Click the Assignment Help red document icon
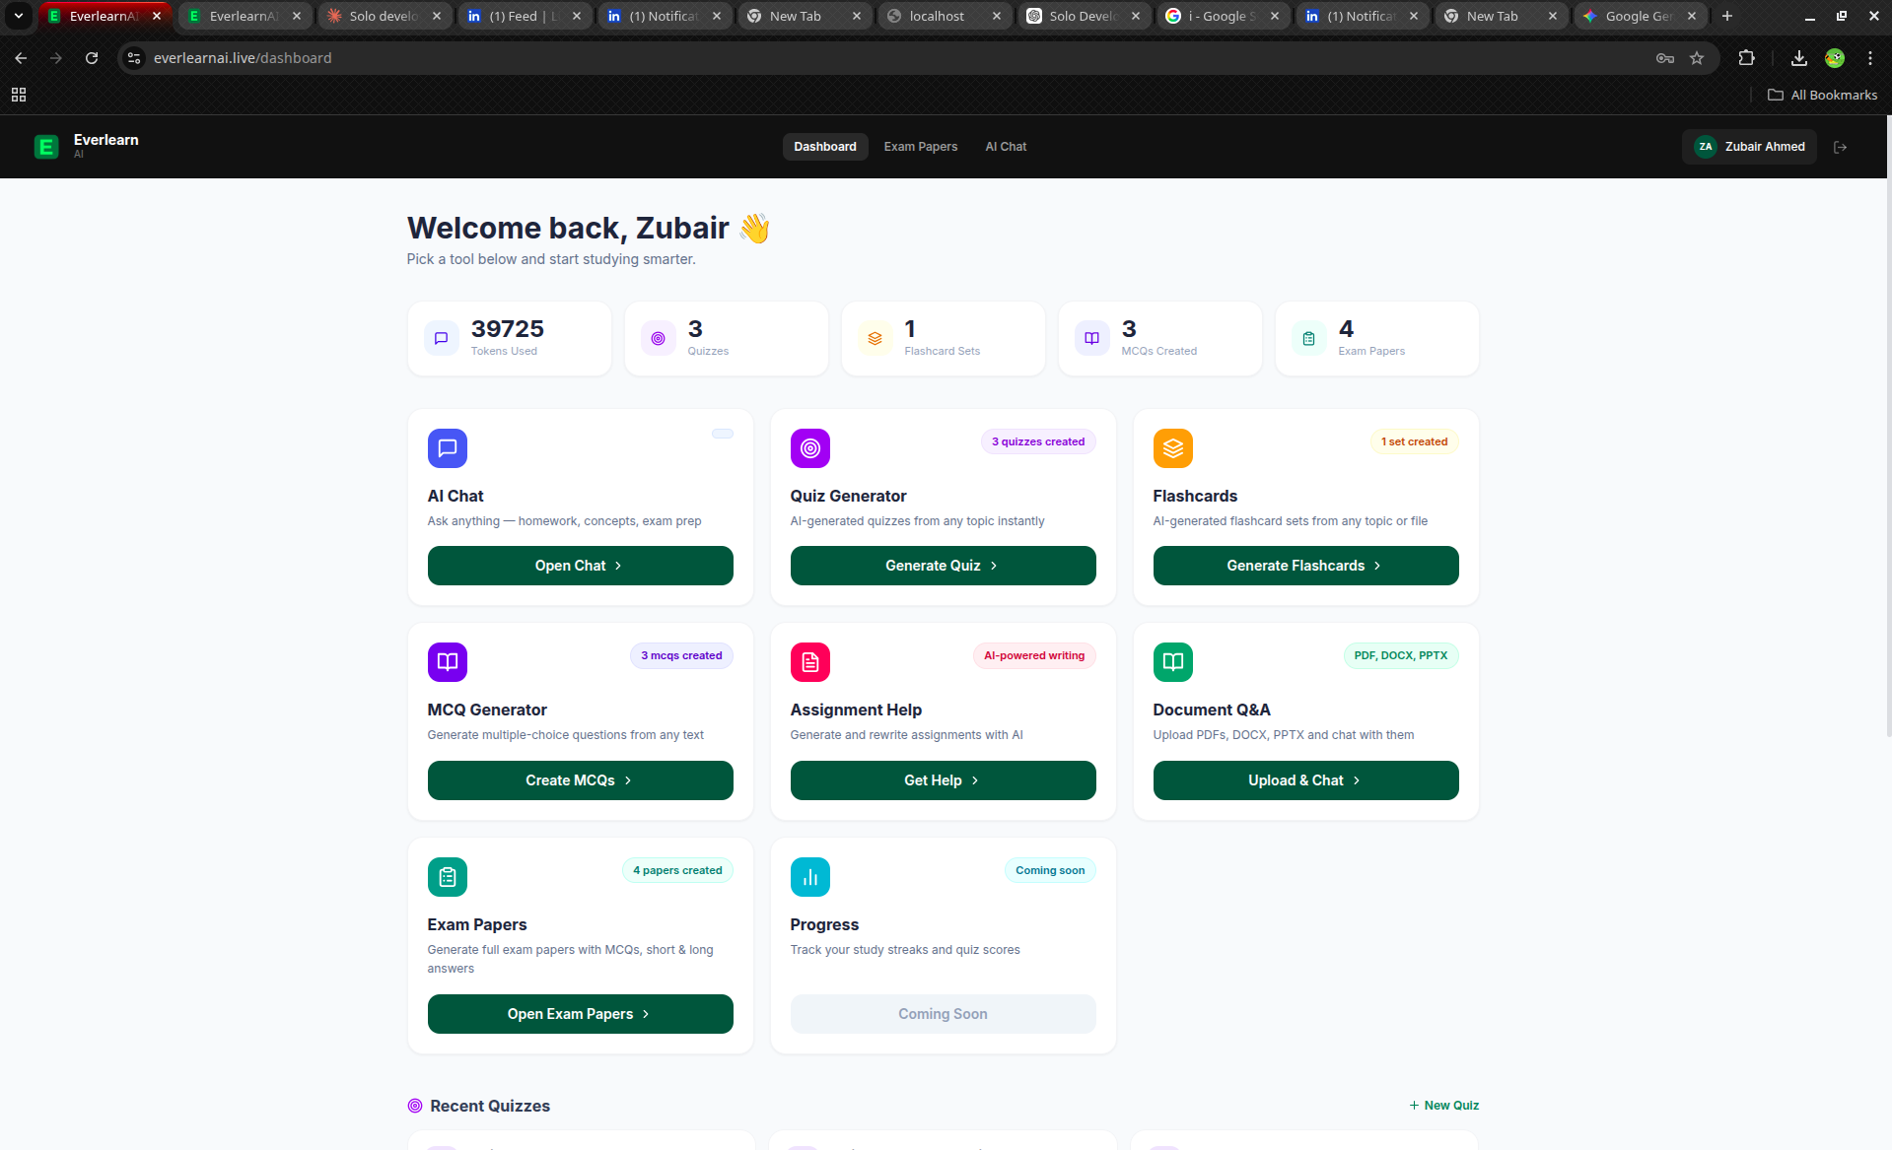This screenshot has width=1892, height=1150. (x=810, y=662)
